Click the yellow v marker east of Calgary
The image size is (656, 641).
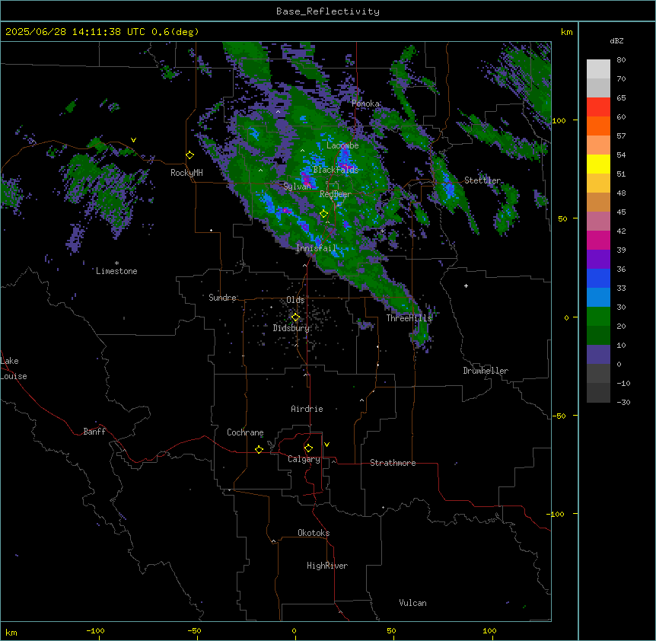(x=326, y=445)
